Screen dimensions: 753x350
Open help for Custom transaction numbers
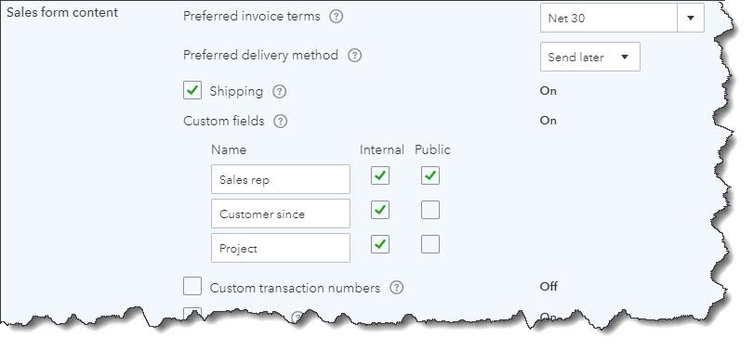[396, 288]
